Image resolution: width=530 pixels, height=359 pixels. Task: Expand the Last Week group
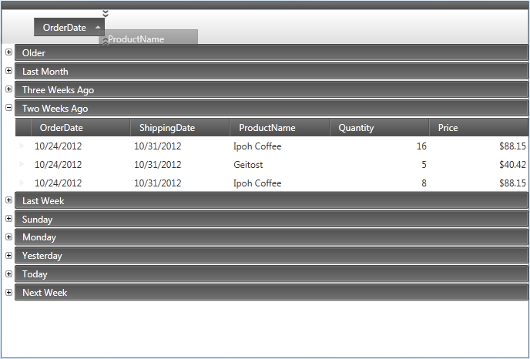(x=8, y=200)
